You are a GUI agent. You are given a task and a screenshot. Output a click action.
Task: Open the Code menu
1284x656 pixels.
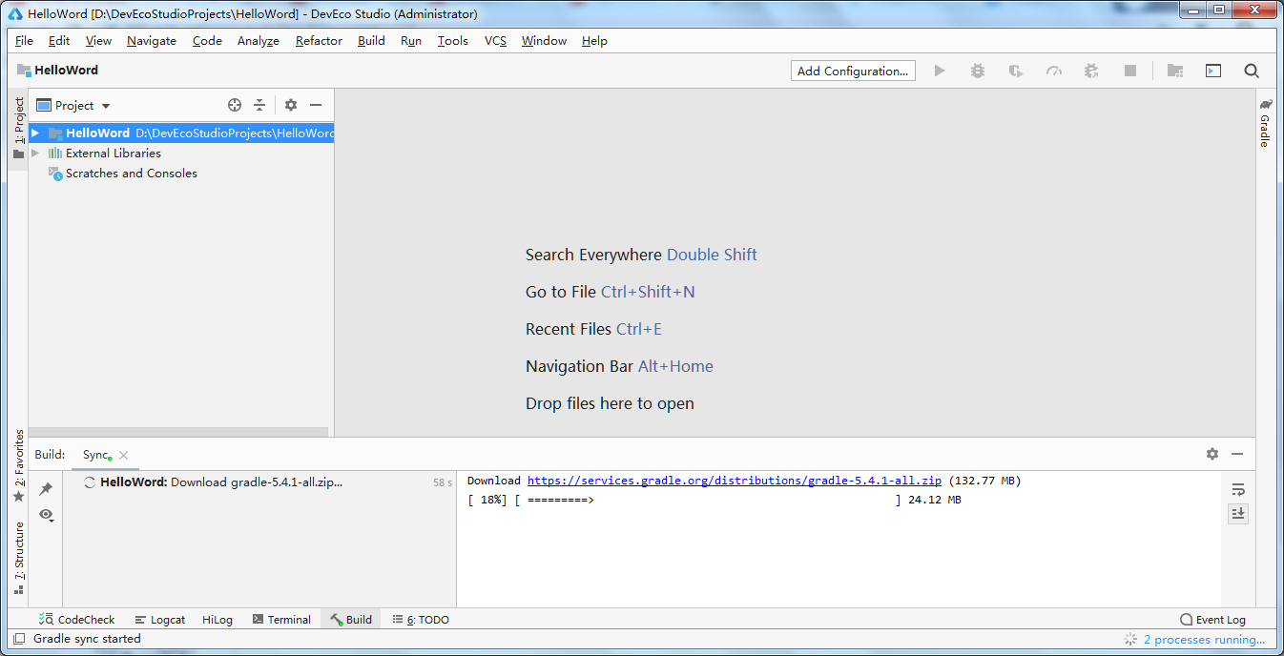pyautogui.click(x=207, y=41)
